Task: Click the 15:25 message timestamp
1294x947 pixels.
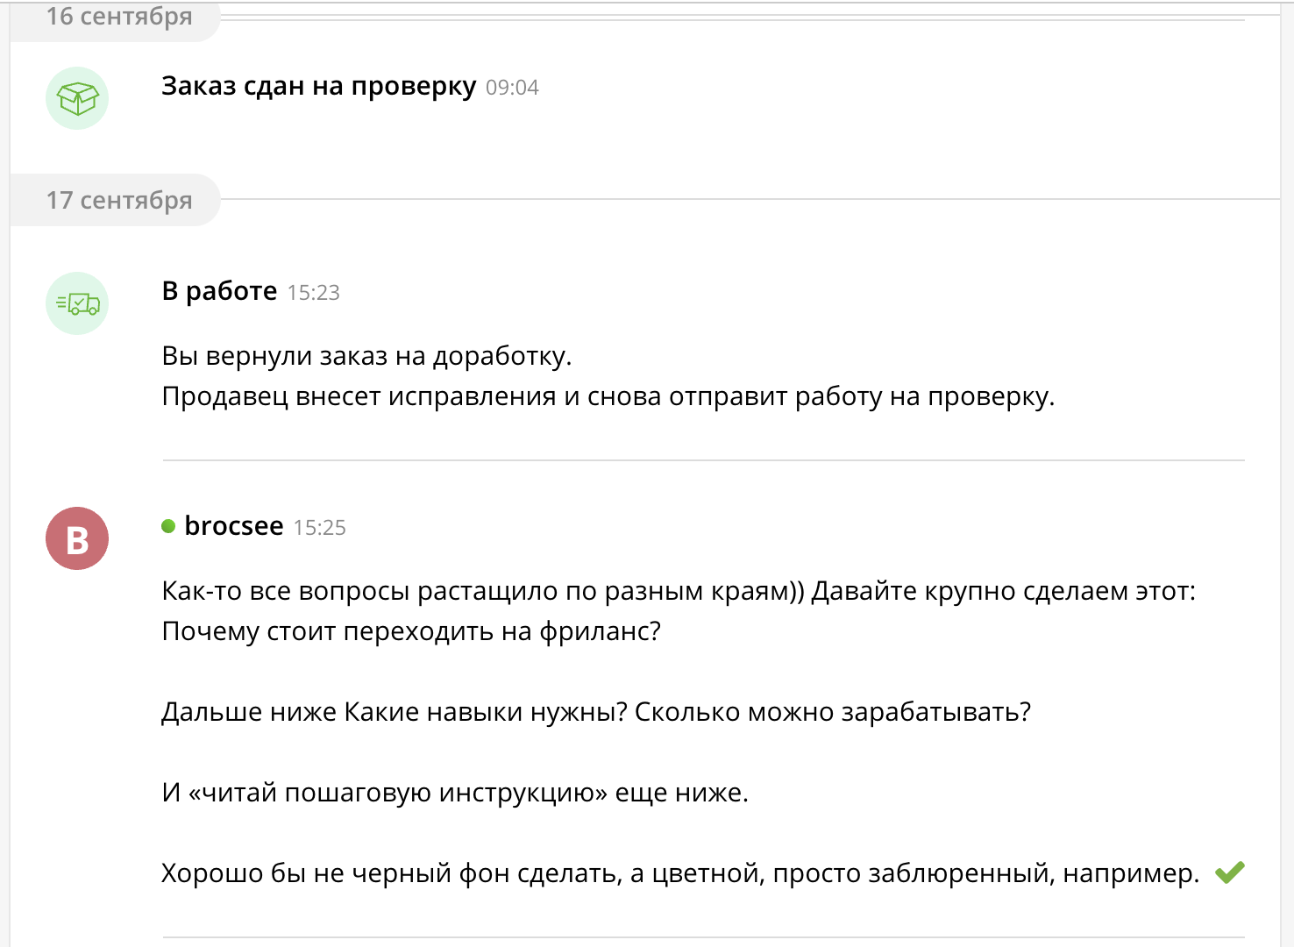Action: pos(319,528)
